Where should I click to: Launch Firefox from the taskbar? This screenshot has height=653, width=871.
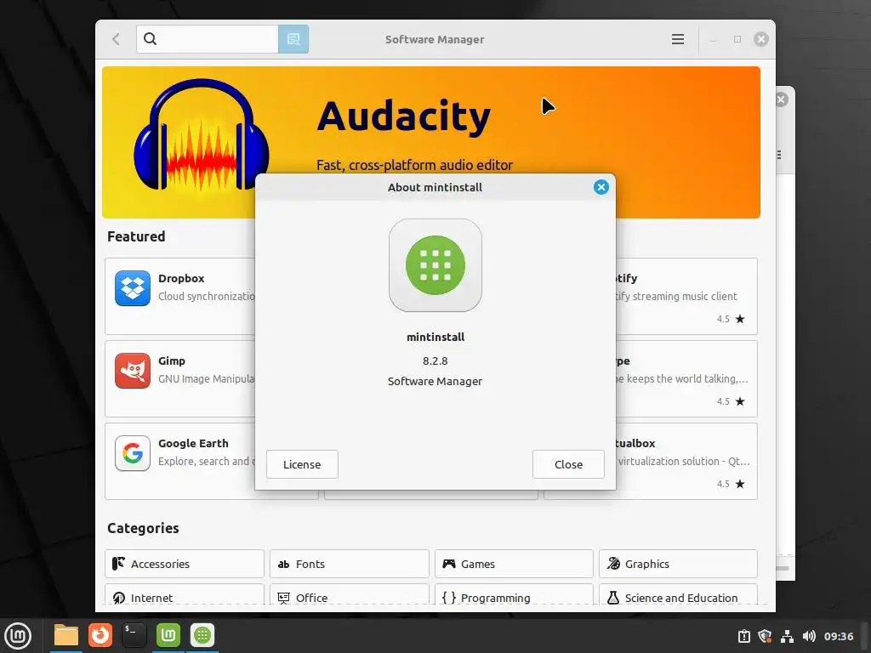(100, 635)
